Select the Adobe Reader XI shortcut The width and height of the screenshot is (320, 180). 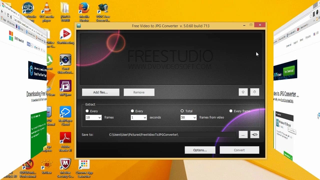(65, 142)
